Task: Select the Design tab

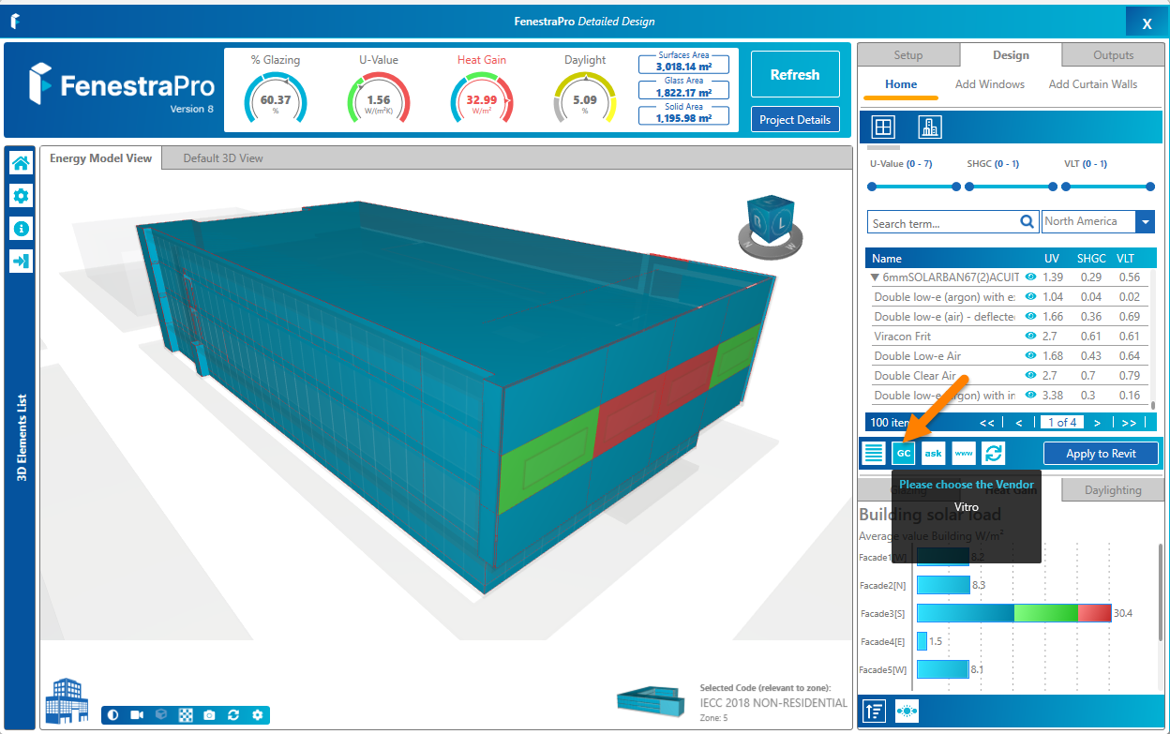Action: point(1011,55)
